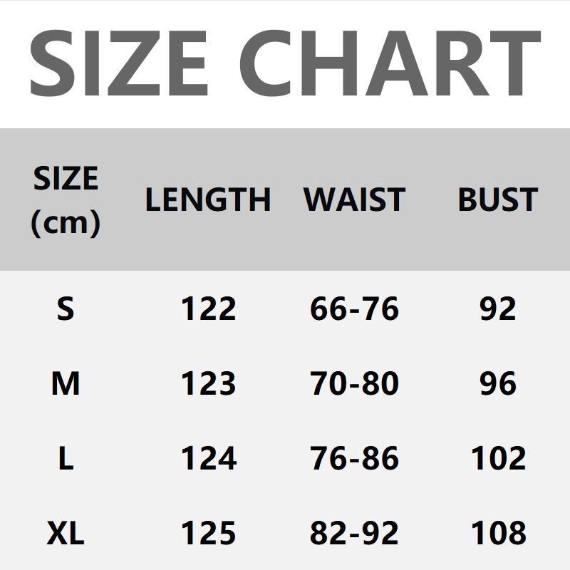
Task: Click length value 123
Action: coord(208,384)
